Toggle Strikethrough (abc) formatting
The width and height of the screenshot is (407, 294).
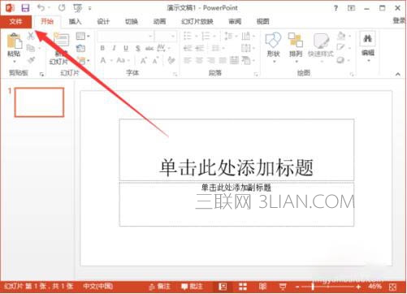(x=149, y=48)
